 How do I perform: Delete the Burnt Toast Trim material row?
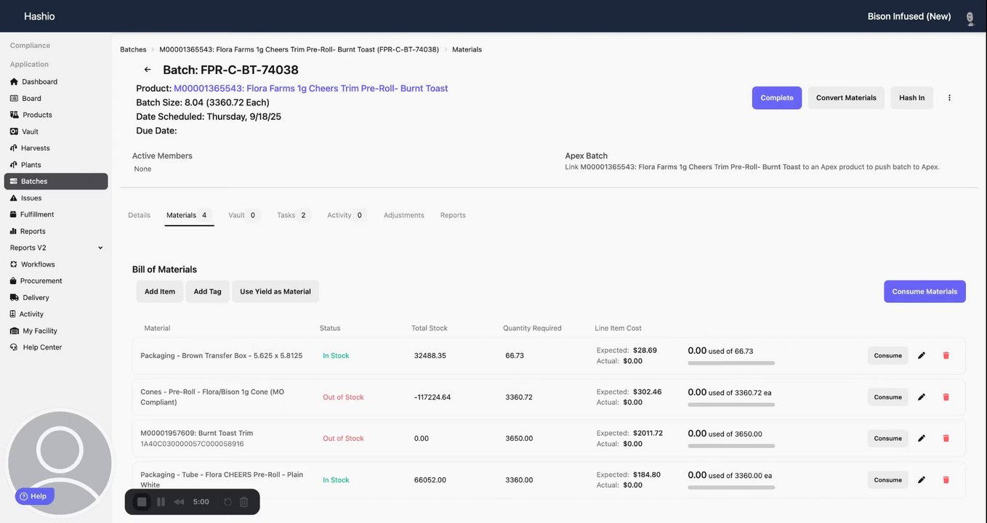click(x=946, y=438)
